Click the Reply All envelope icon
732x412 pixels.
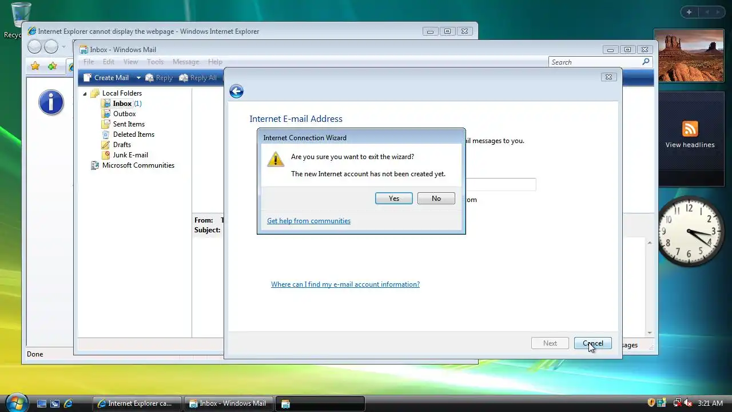tap(184, 78)
